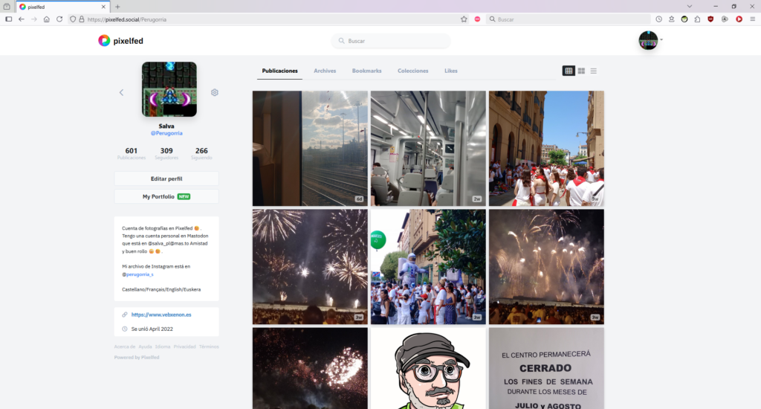761x409 pixels.
Task: Switch to the list feed layout icon
Action: pos(594,71)
